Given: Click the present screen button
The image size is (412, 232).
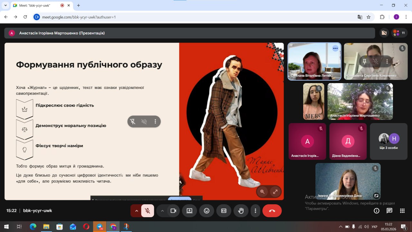Looking at the screenshot, I should click(189, 211).
